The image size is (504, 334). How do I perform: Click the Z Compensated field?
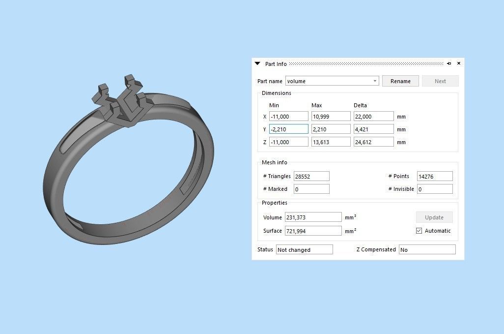click(427, 250)
